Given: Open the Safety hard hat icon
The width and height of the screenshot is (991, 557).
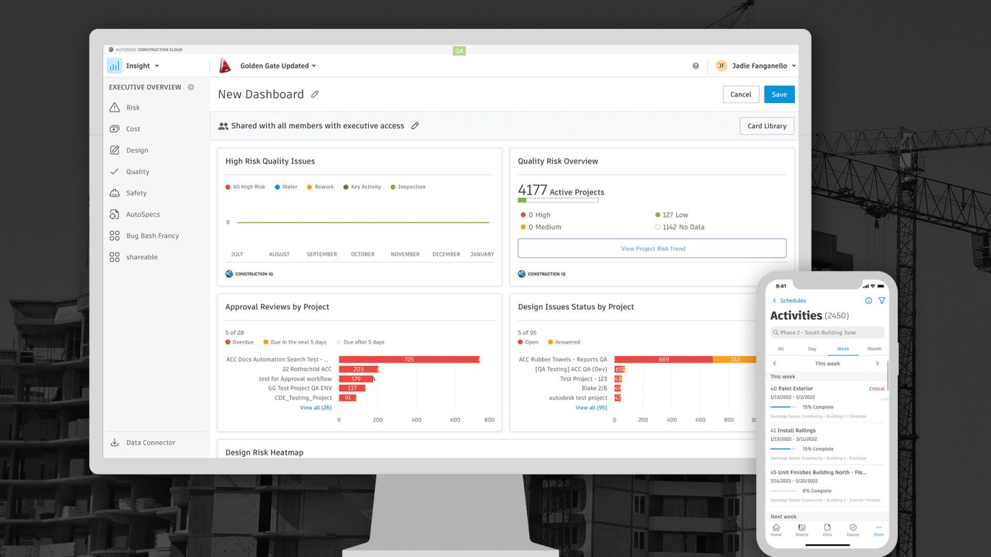Looking at the screenshot, I should (114, 193).
